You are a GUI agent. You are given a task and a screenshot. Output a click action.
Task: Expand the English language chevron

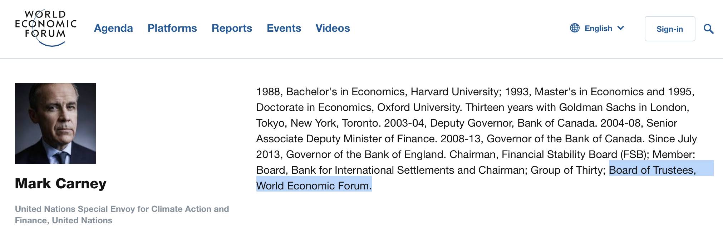[620, 28]
